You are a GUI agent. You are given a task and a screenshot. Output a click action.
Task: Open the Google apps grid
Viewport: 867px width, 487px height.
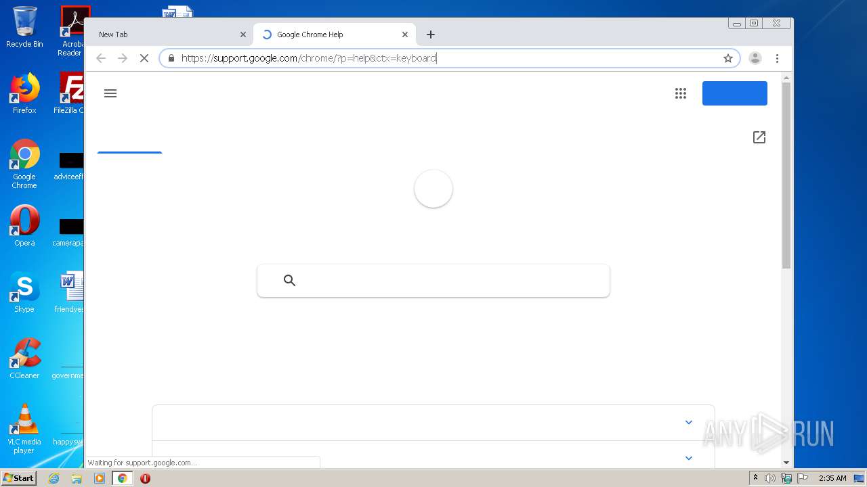click(x=681, y=93)
